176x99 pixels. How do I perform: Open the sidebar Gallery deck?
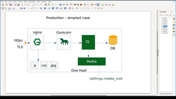point(174,31)
